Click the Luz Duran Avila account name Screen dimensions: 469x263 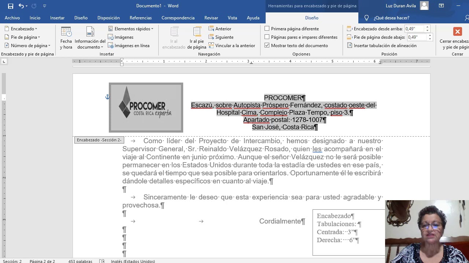[401, 6]
